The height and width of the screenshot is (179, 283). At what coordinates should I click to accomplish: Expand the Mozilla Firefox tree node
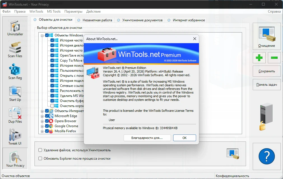tap(42, 132)
